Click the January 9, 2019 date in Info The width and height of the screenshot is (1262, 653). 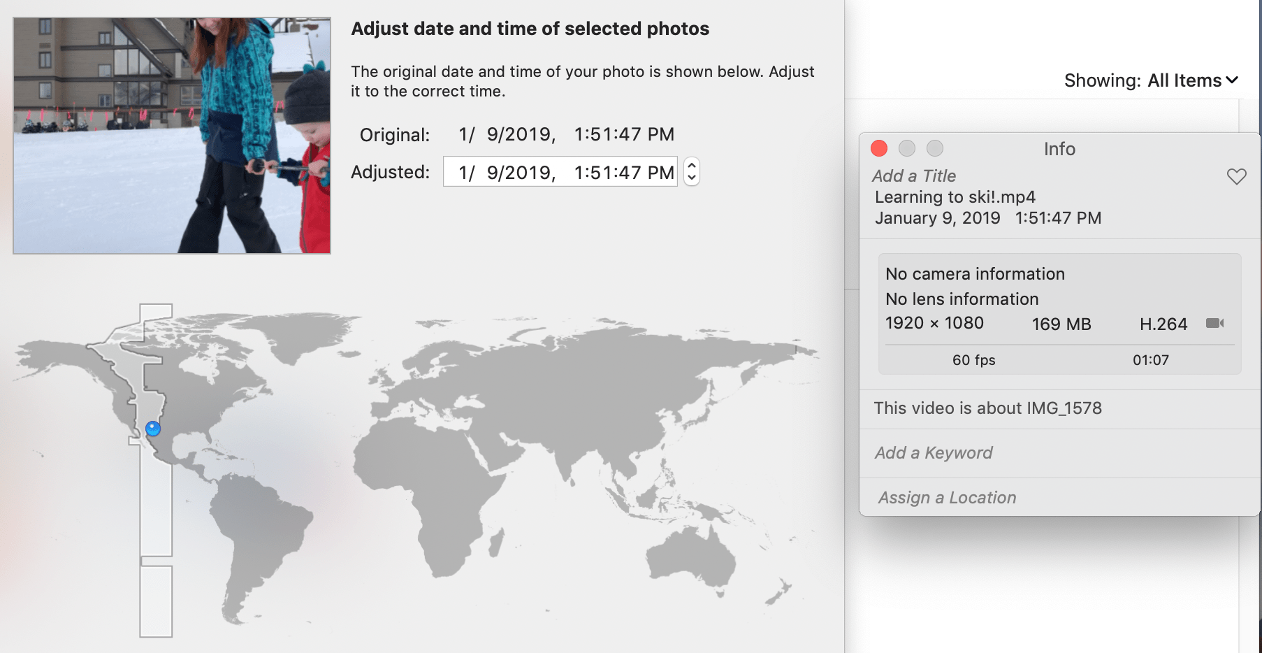[x=937, y=218]
